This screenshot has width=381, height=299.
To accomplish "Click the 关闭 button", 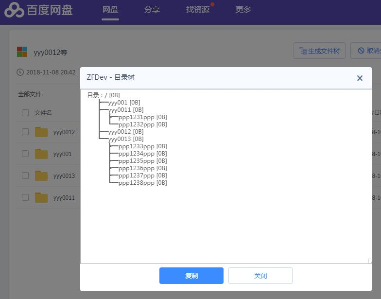I will coord(260,276).
